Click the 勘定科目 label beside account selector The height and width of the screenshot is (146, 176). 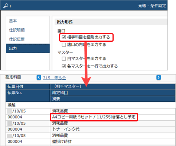pos(13,77)
